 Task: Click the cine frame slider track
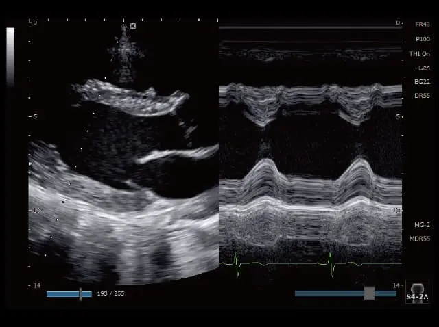click(x=62, y=293)
